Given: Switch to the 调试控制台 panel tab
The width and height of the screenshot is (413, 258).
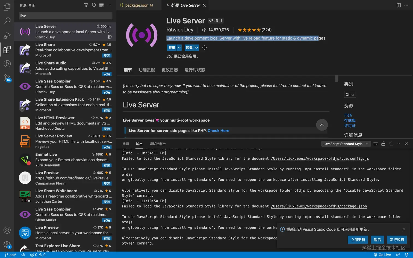Looking at the screenshot, I should pos(158,144).
